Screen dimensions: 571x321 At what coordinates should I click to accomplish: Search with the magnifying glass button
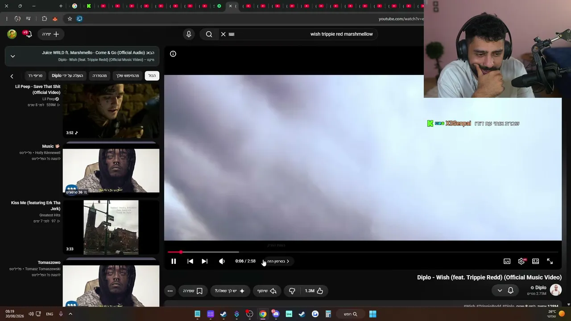(x=209, y=34)
